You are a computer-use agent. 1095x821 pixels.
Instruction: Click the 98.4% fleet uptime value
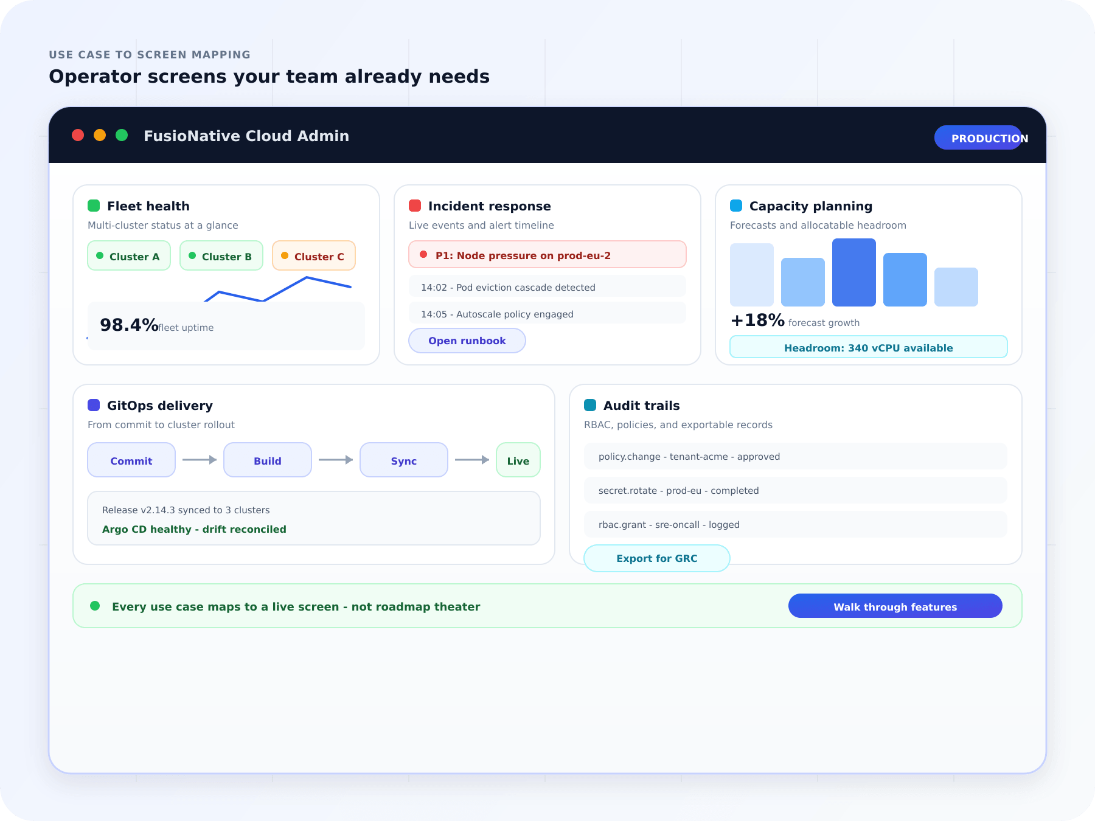[129, 325]
